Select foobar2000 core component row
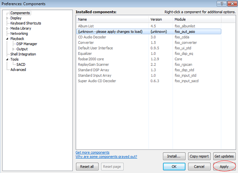The height and width of the screenshot is (173, 238). (x=149, y=59)
